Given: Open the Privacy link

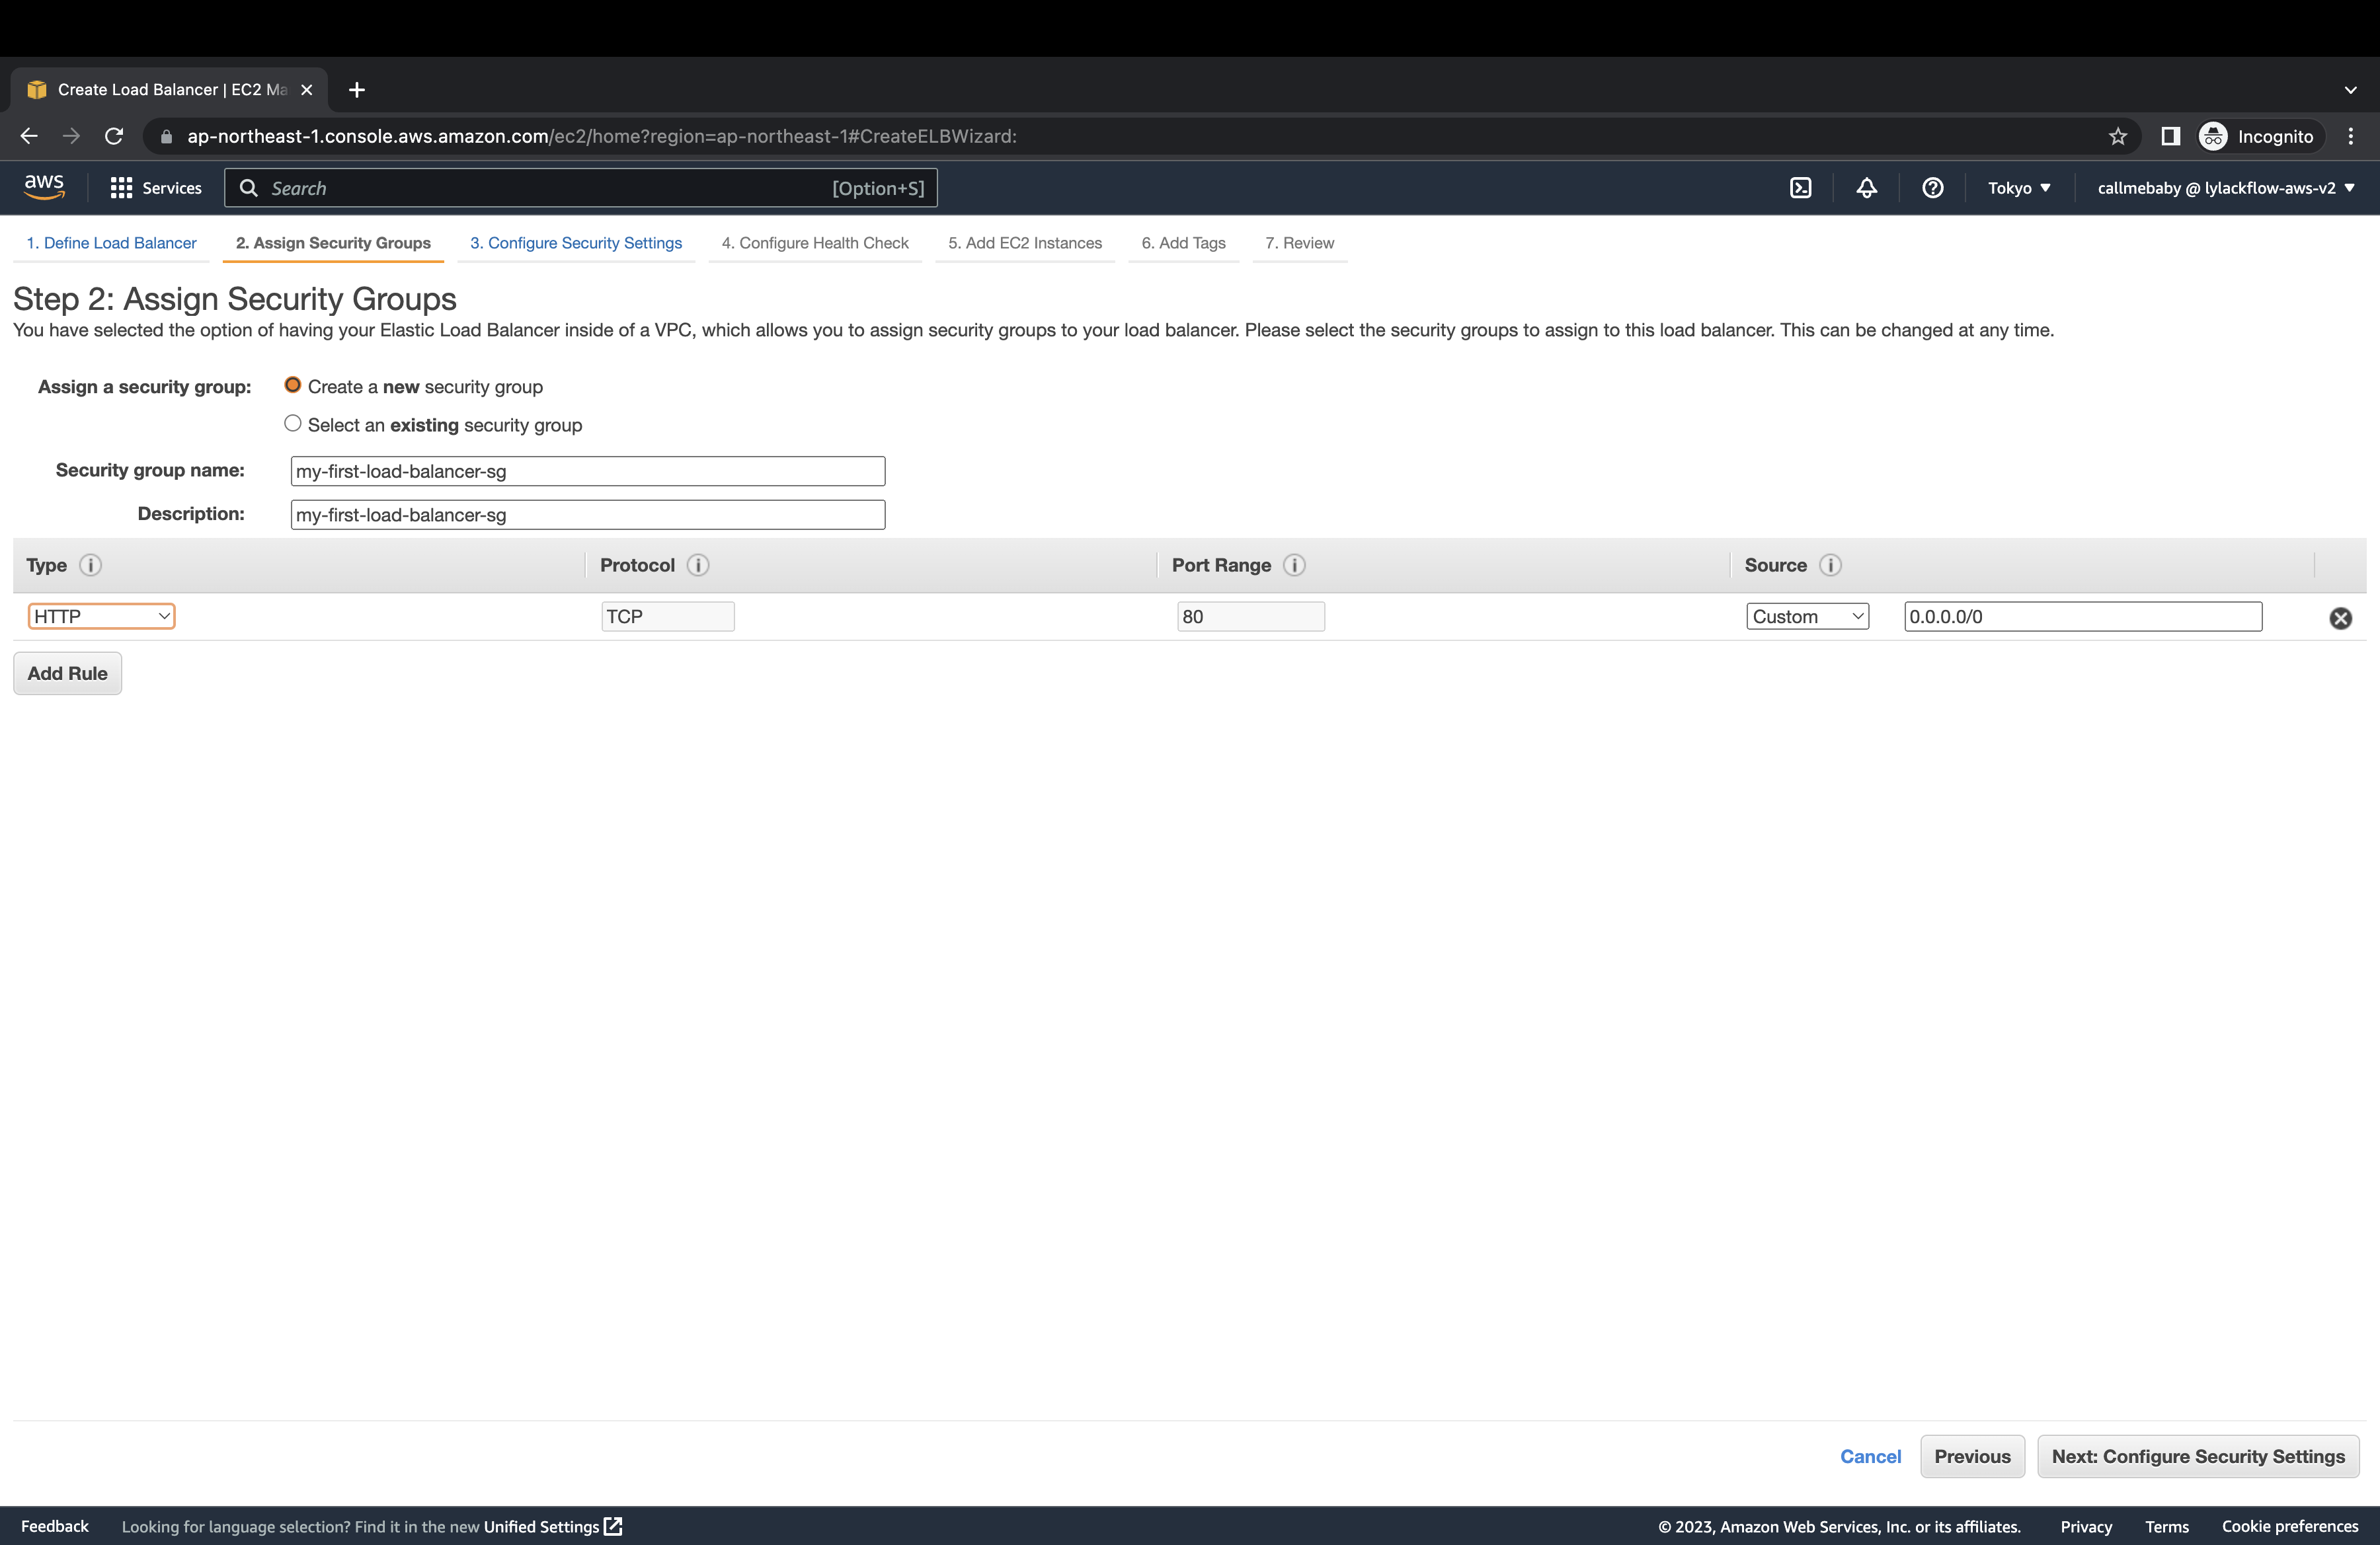Looking at the screenshot, I should [x=2086, y=1526].
